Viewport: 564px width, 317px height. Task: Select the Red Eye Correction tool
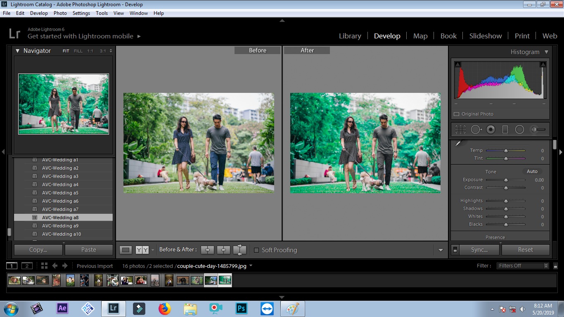pyautogui.click(x=491, y=130)
